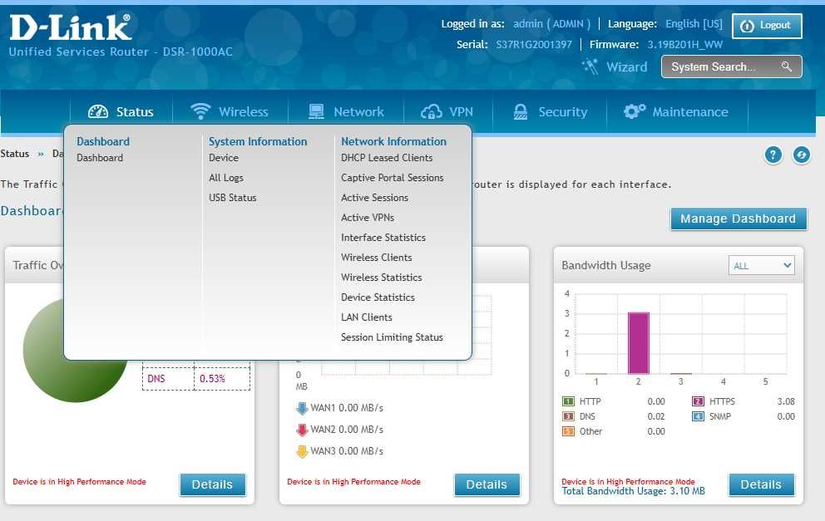Image resolution: width=825 pixels, height=521 pixels.
Task: Click the Status speedometer icon
Action: coord(98,111)
